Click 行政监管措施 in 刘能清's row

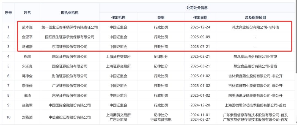(x=161, y=120)
